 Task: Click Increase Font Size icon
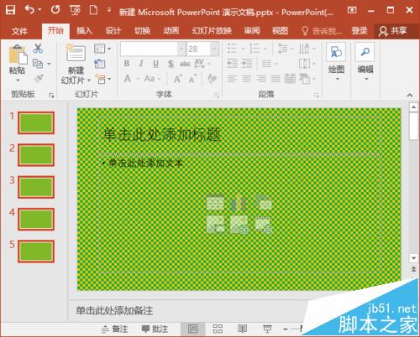(177, 79)
